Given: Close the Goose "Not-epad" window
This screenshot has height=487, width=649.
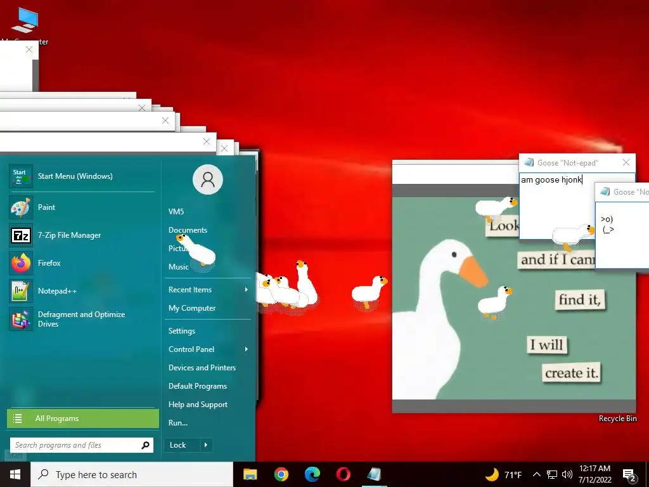Looking at the screenshot, I should click(626, 162).
